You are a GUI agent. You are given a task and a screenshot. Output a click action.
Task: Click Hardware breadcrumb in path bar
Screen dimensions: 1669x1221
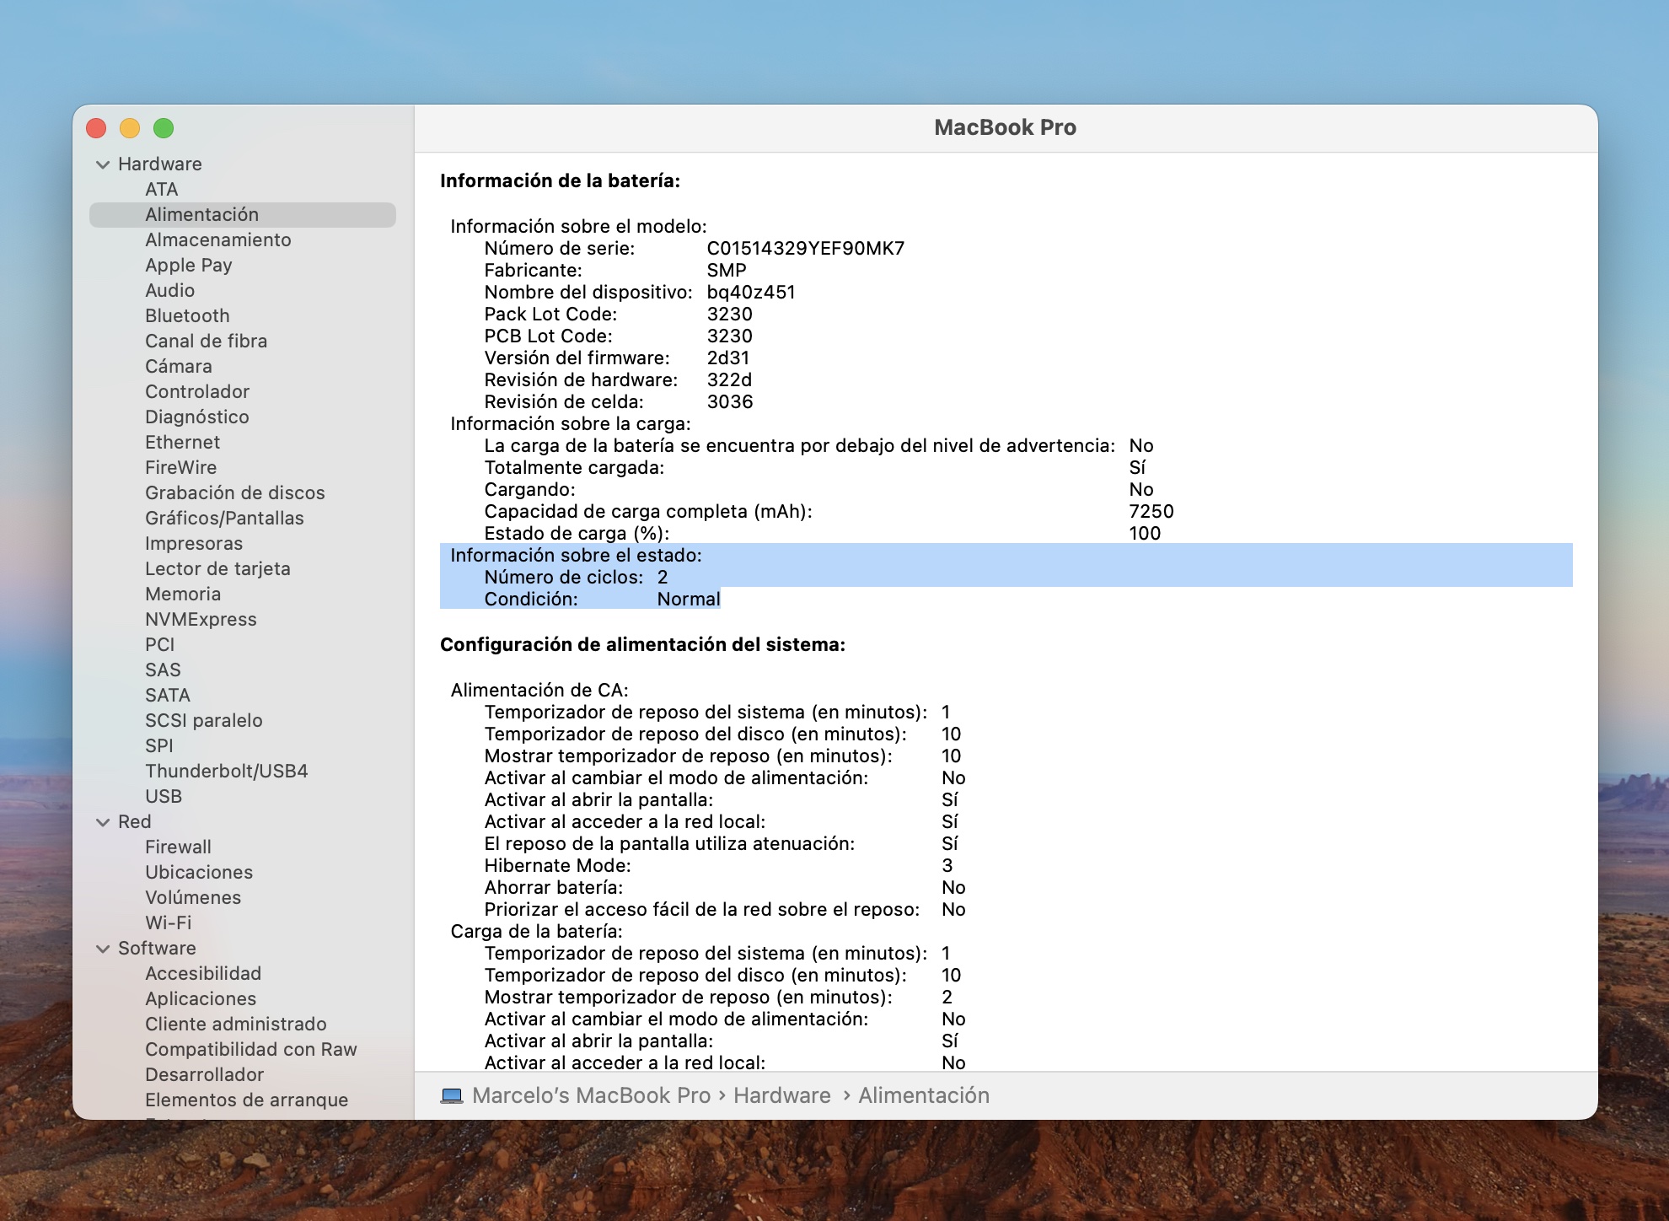(x=781, y=1095)
